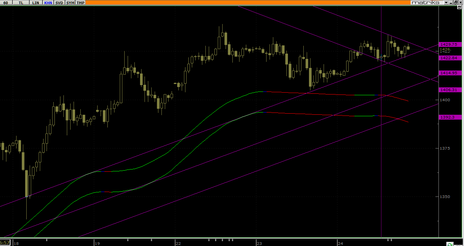Restore the window with the restore button
This screenshot has width=464, height=246.
pos(456,3)
